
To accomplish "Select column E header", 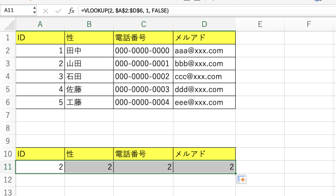I will click(x=260, y=24).
